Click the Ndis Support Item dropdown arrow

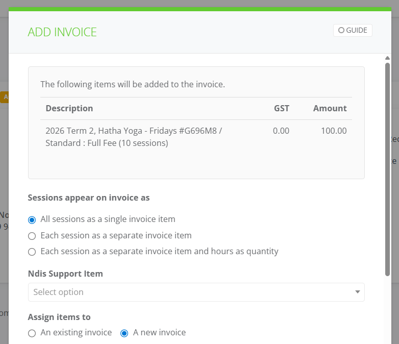[x=358, y=292]
